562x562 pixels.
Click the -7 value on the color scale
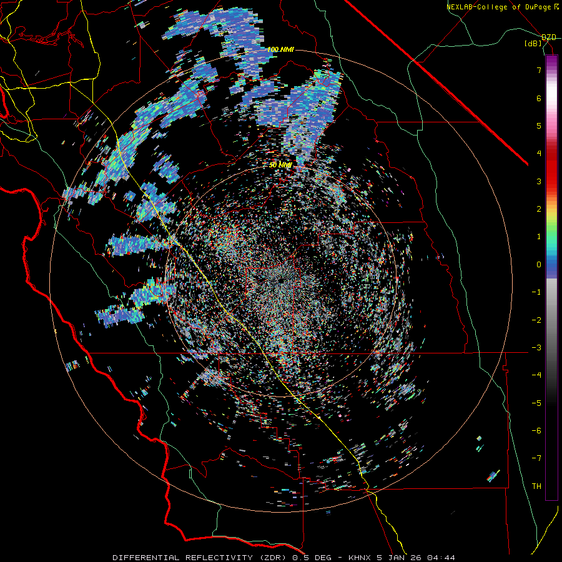click(536, 458)
